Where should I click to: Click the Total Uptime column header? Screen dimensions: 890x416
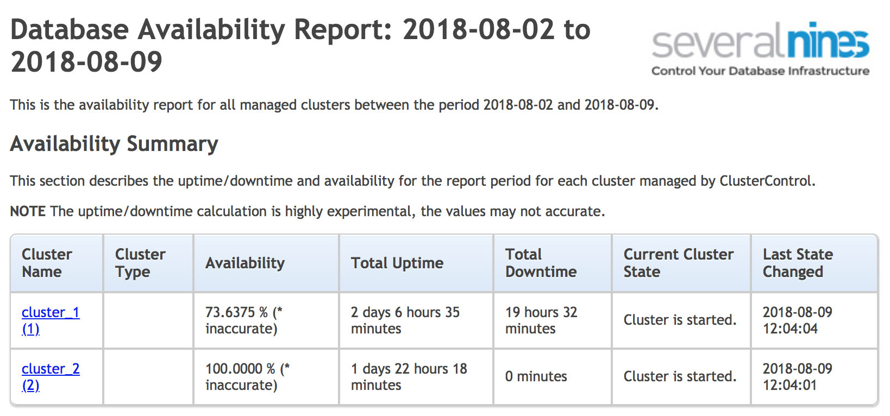point(416,263)
